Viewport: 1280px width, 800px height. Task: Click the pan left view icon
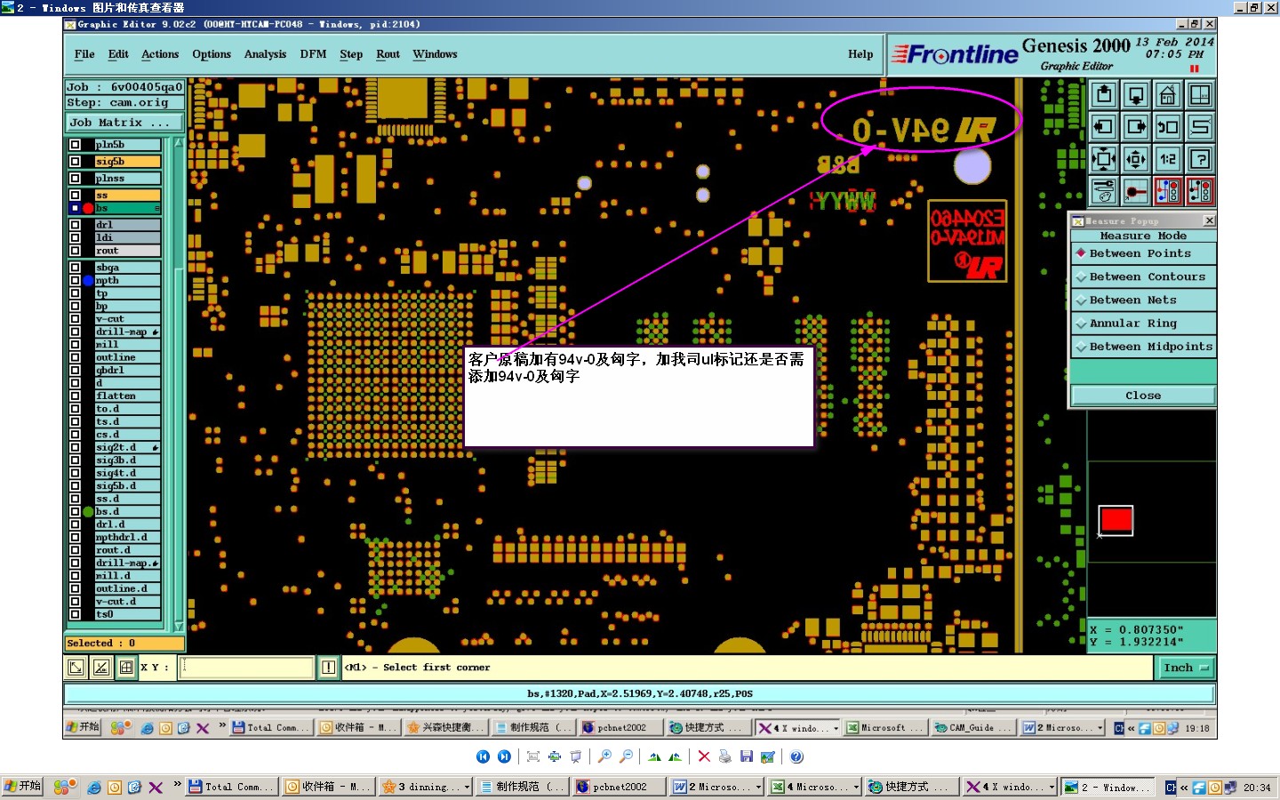pos(1103,126)
